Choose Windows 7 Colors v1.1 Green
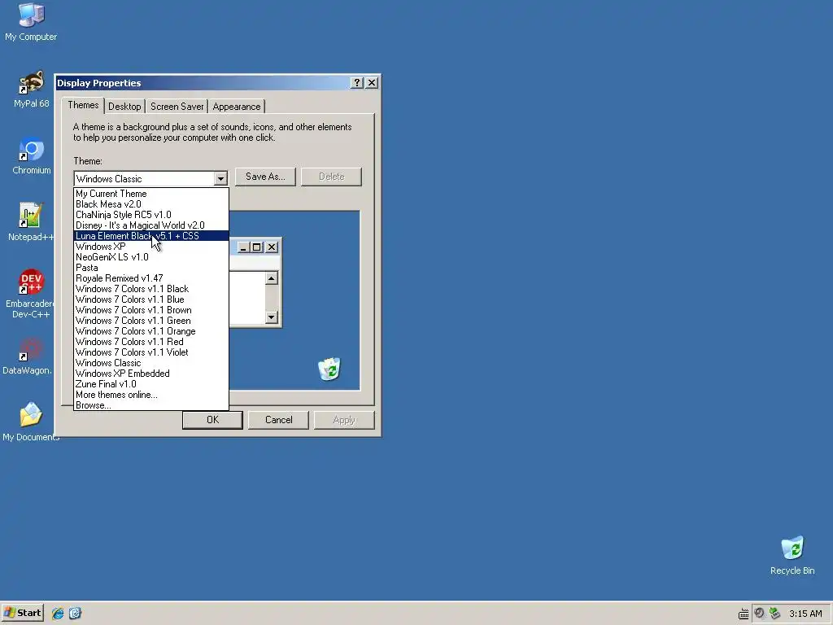This screenshot has width=833, height=625. tap(150, 321)
